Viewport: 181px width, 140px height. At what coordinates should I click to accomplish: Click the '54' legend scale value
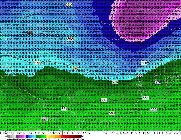(82, 139)
